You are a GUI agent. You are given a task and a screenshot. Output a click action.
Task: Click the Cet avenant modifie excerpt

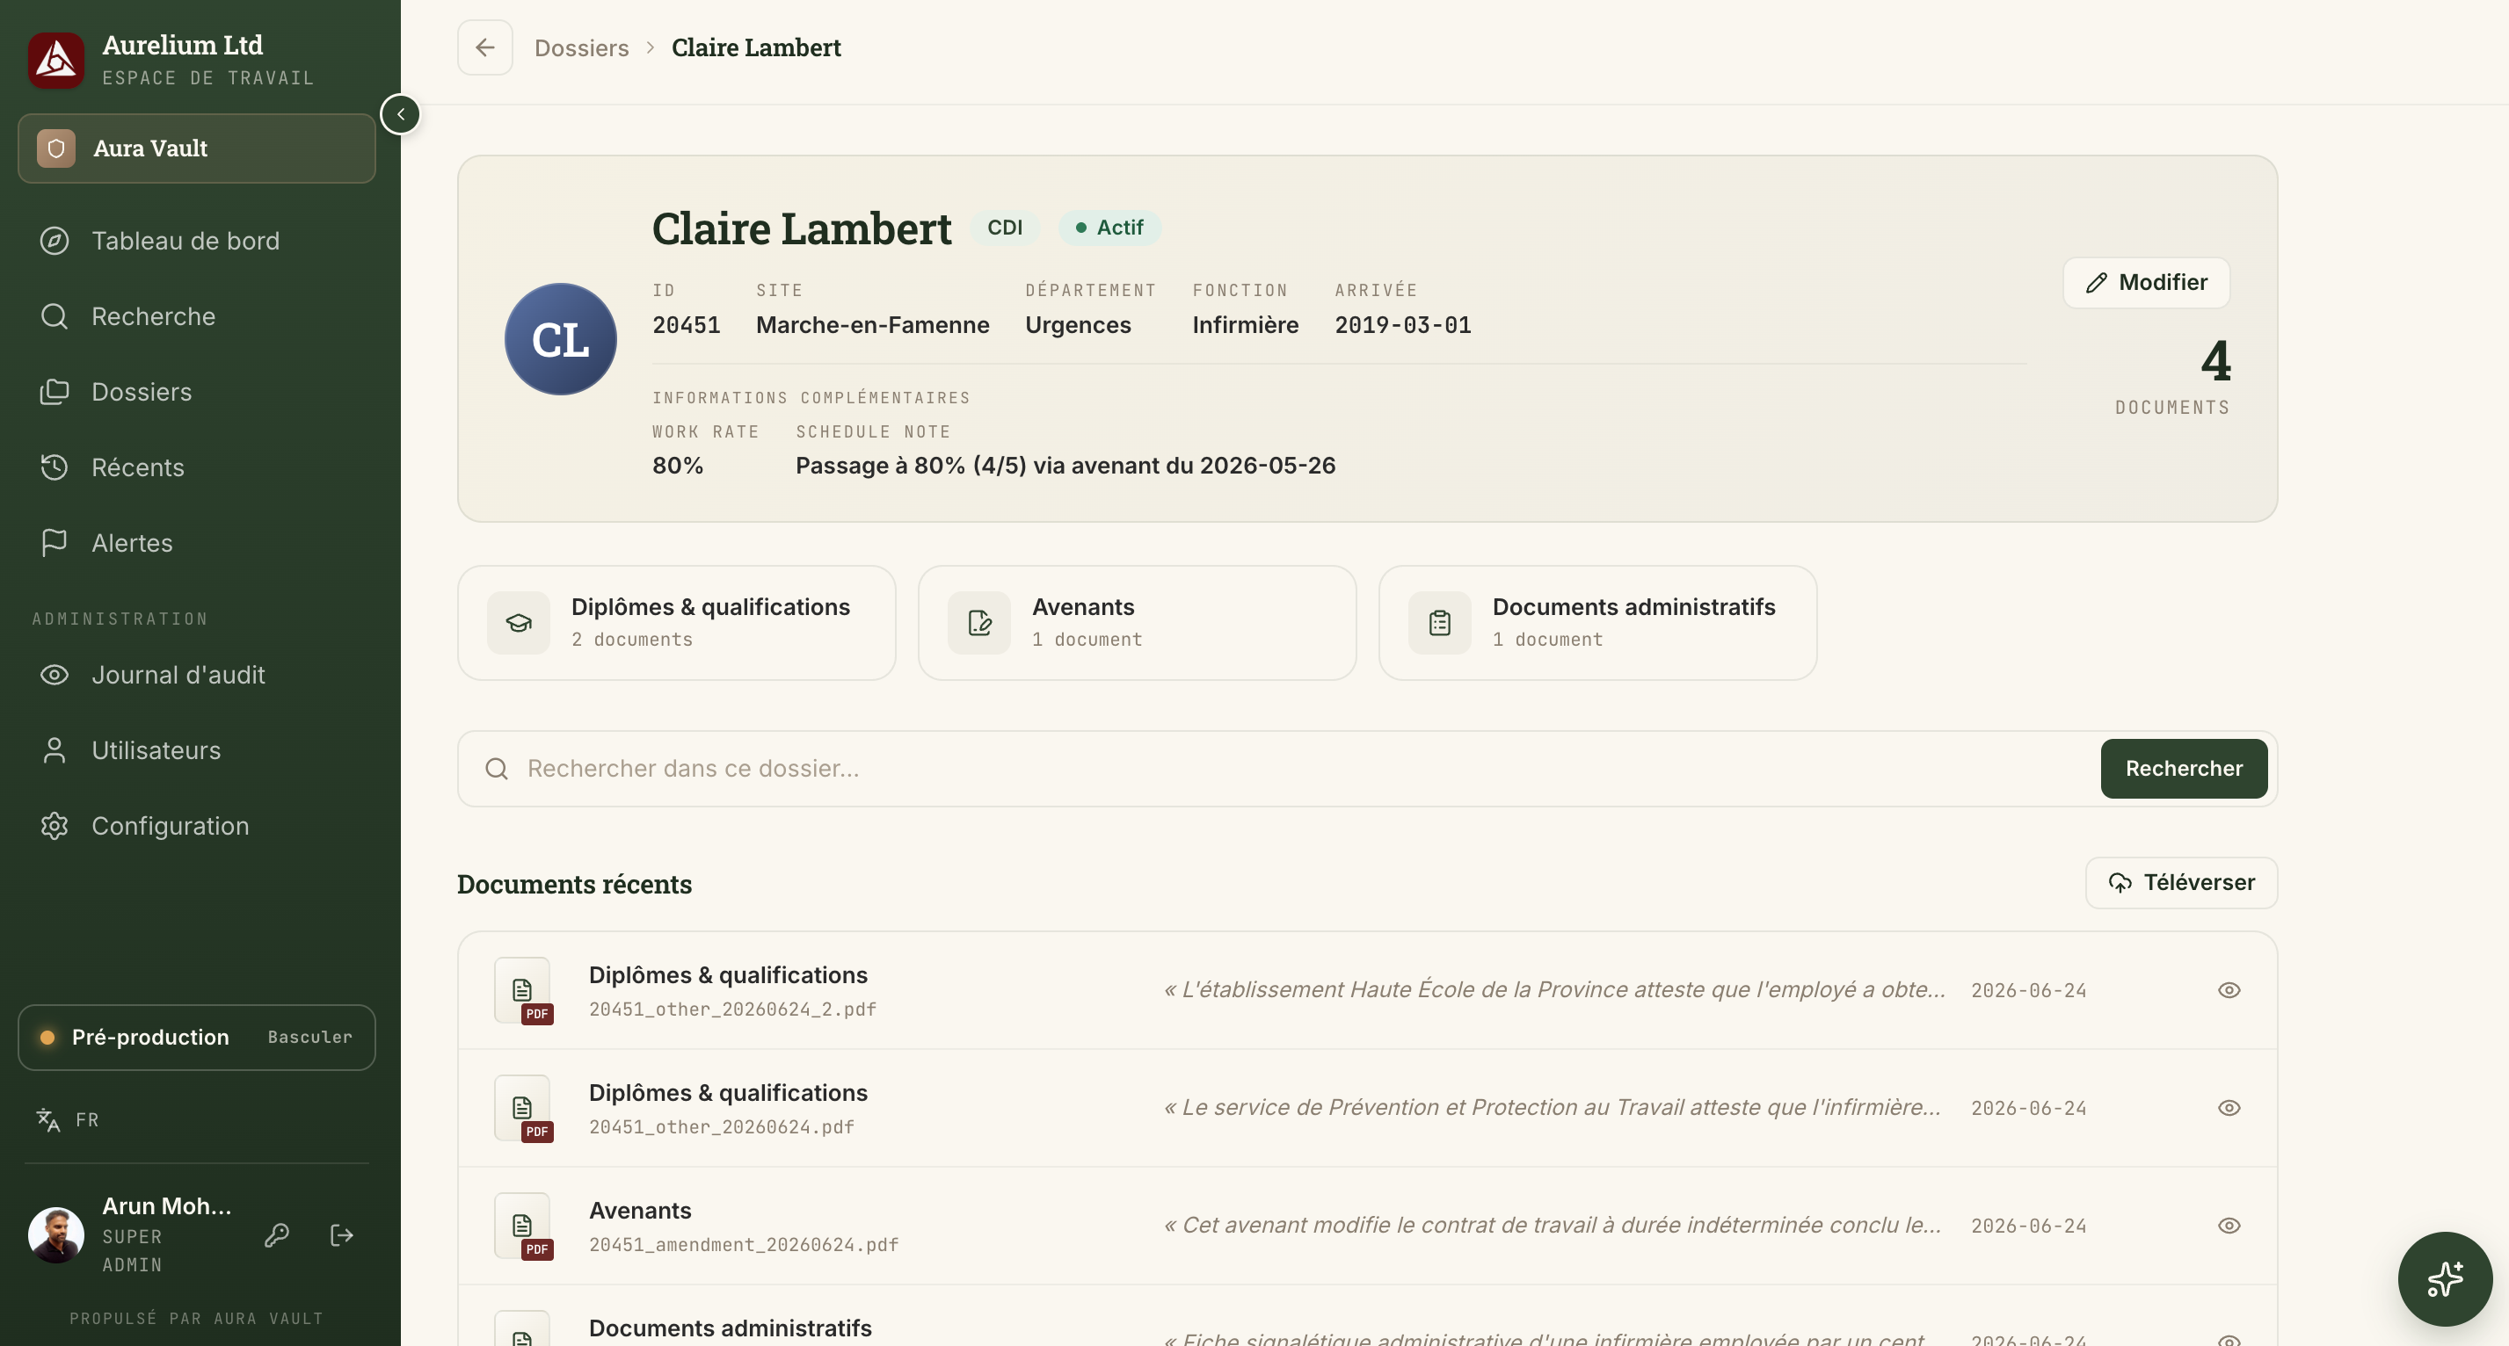tap(1553, 1226)
